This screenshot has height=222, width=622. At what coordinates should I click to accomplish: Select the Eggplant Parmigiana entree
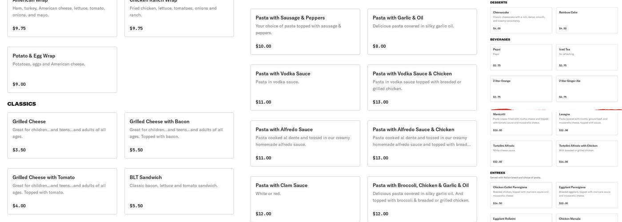(587, 195)
